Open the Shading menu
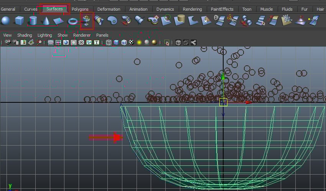This screenshot has height=191, width=326. click(x=25, y=35)
